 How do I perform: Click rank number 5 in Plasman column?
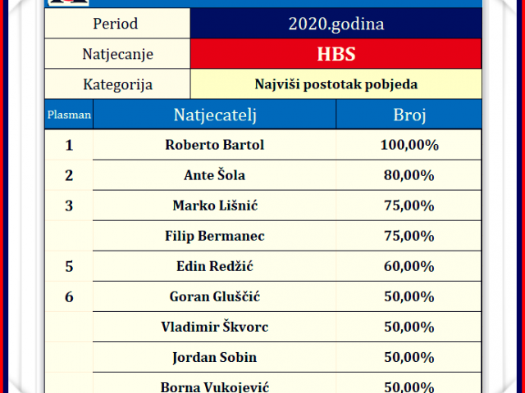pos(69,267)
